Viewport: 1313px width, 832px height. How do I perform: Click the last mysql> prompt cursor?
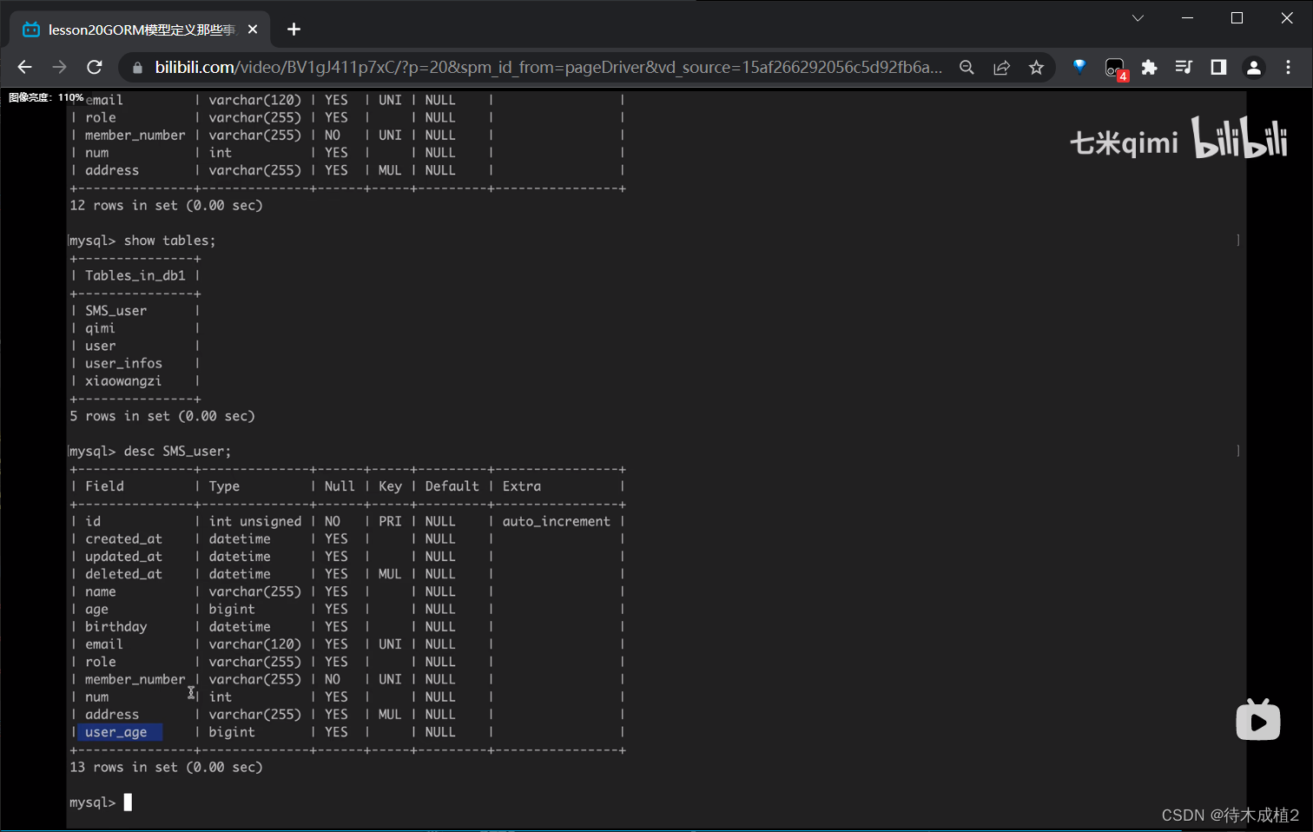coord(128,802)
